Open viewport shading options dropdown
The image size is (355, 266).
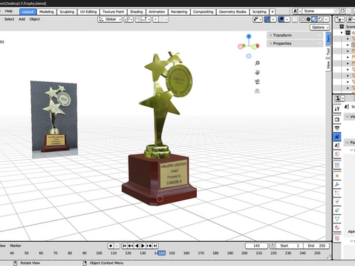tap(327, 19)
